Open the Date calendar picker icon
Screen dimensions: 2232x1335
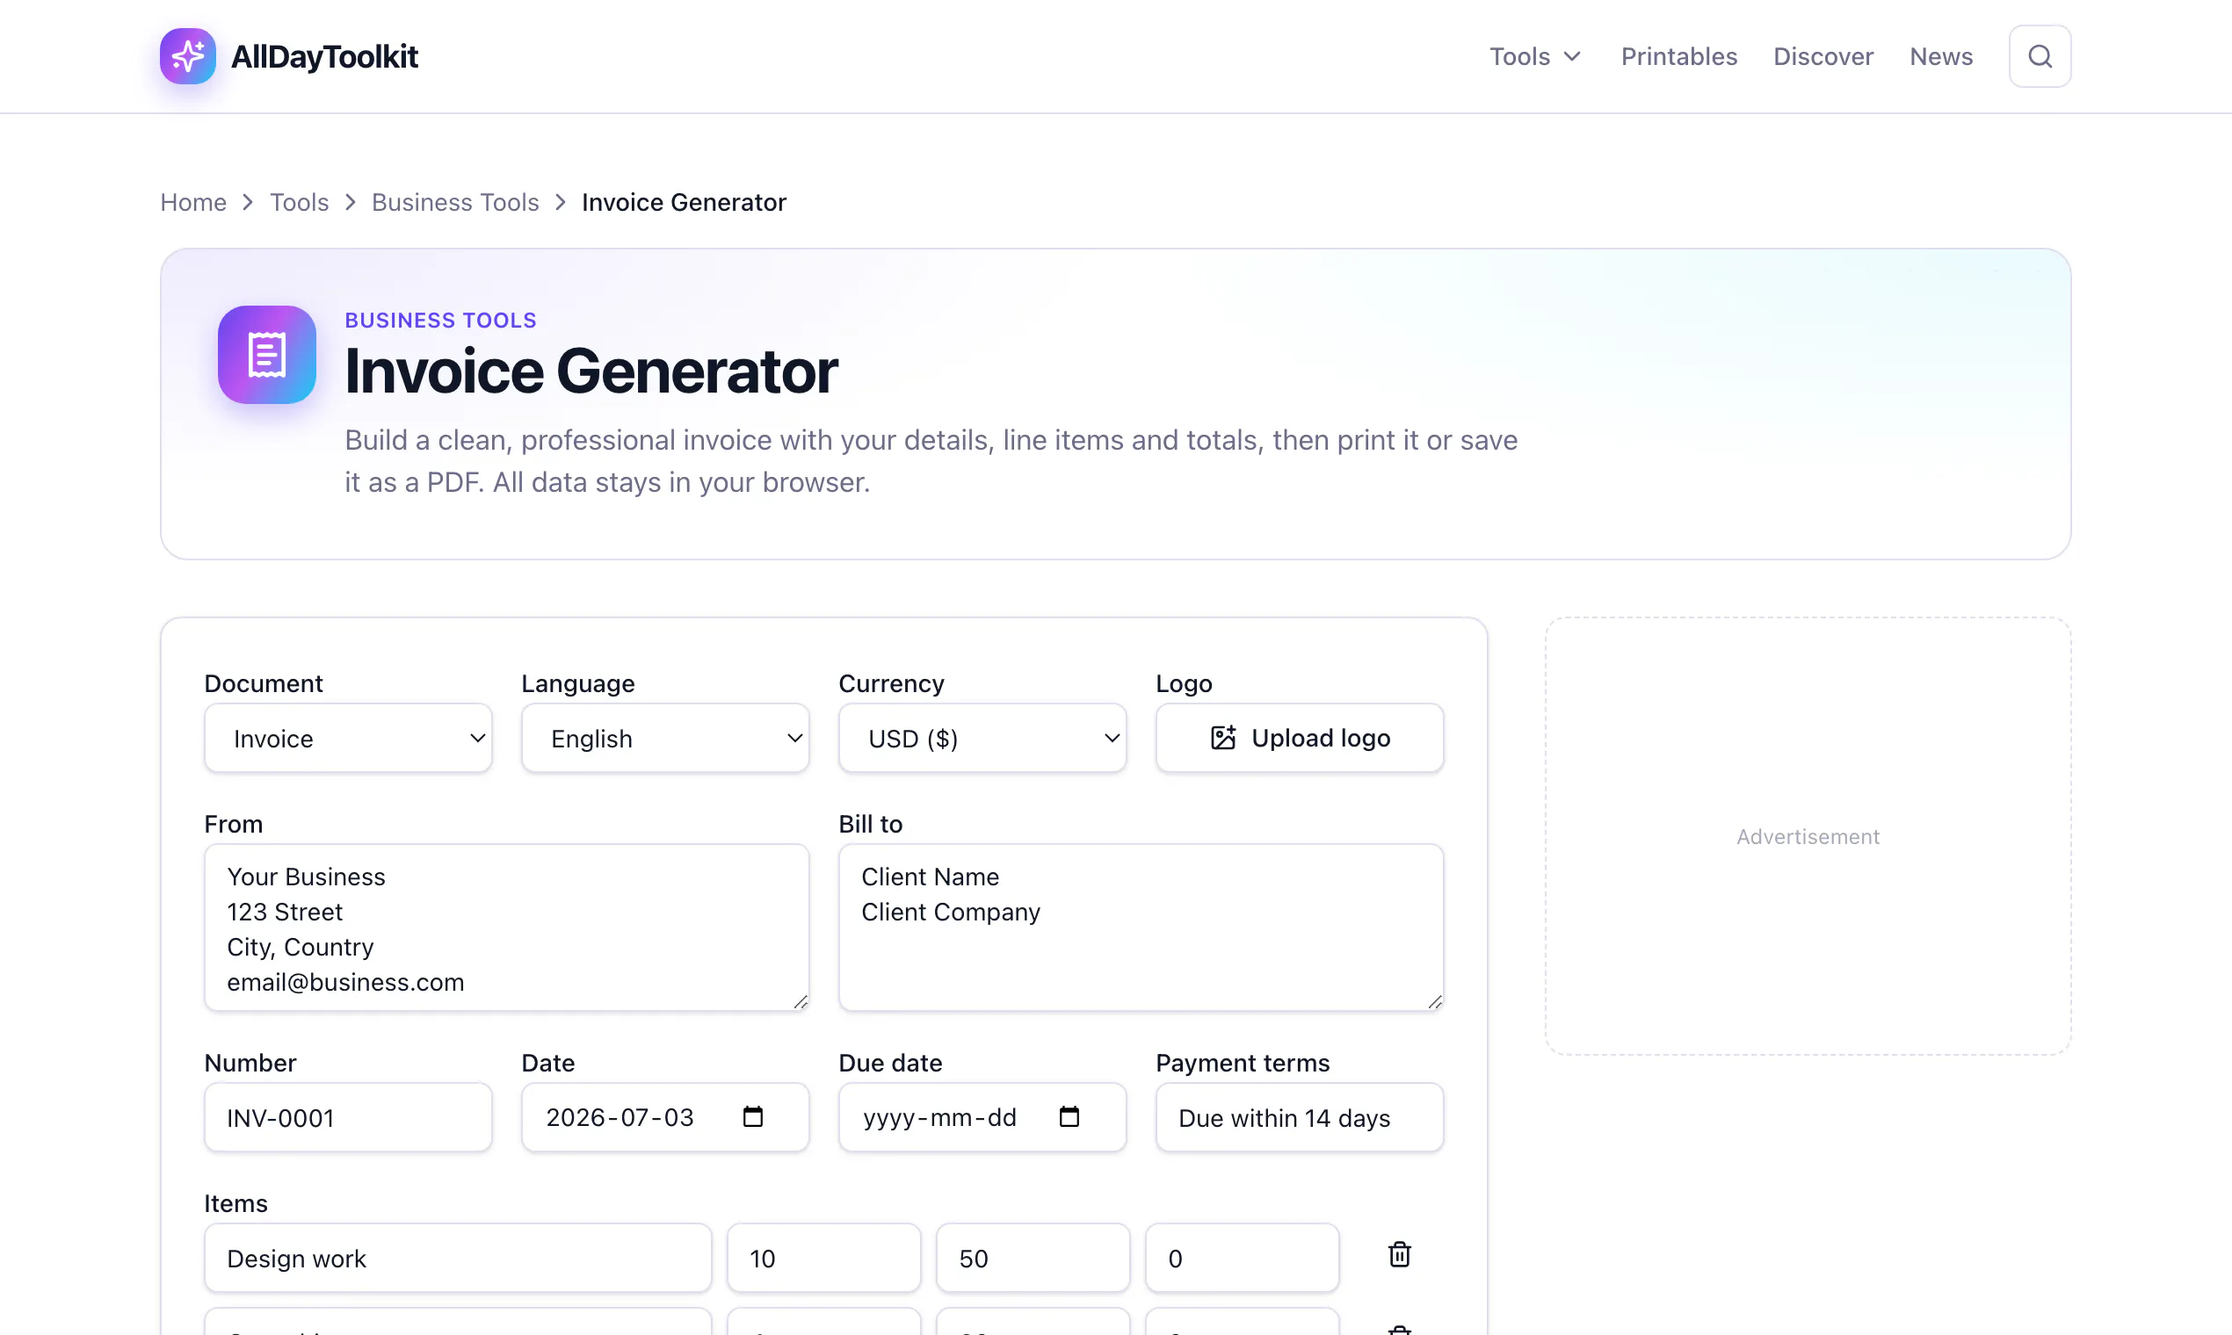point(752,1116)
